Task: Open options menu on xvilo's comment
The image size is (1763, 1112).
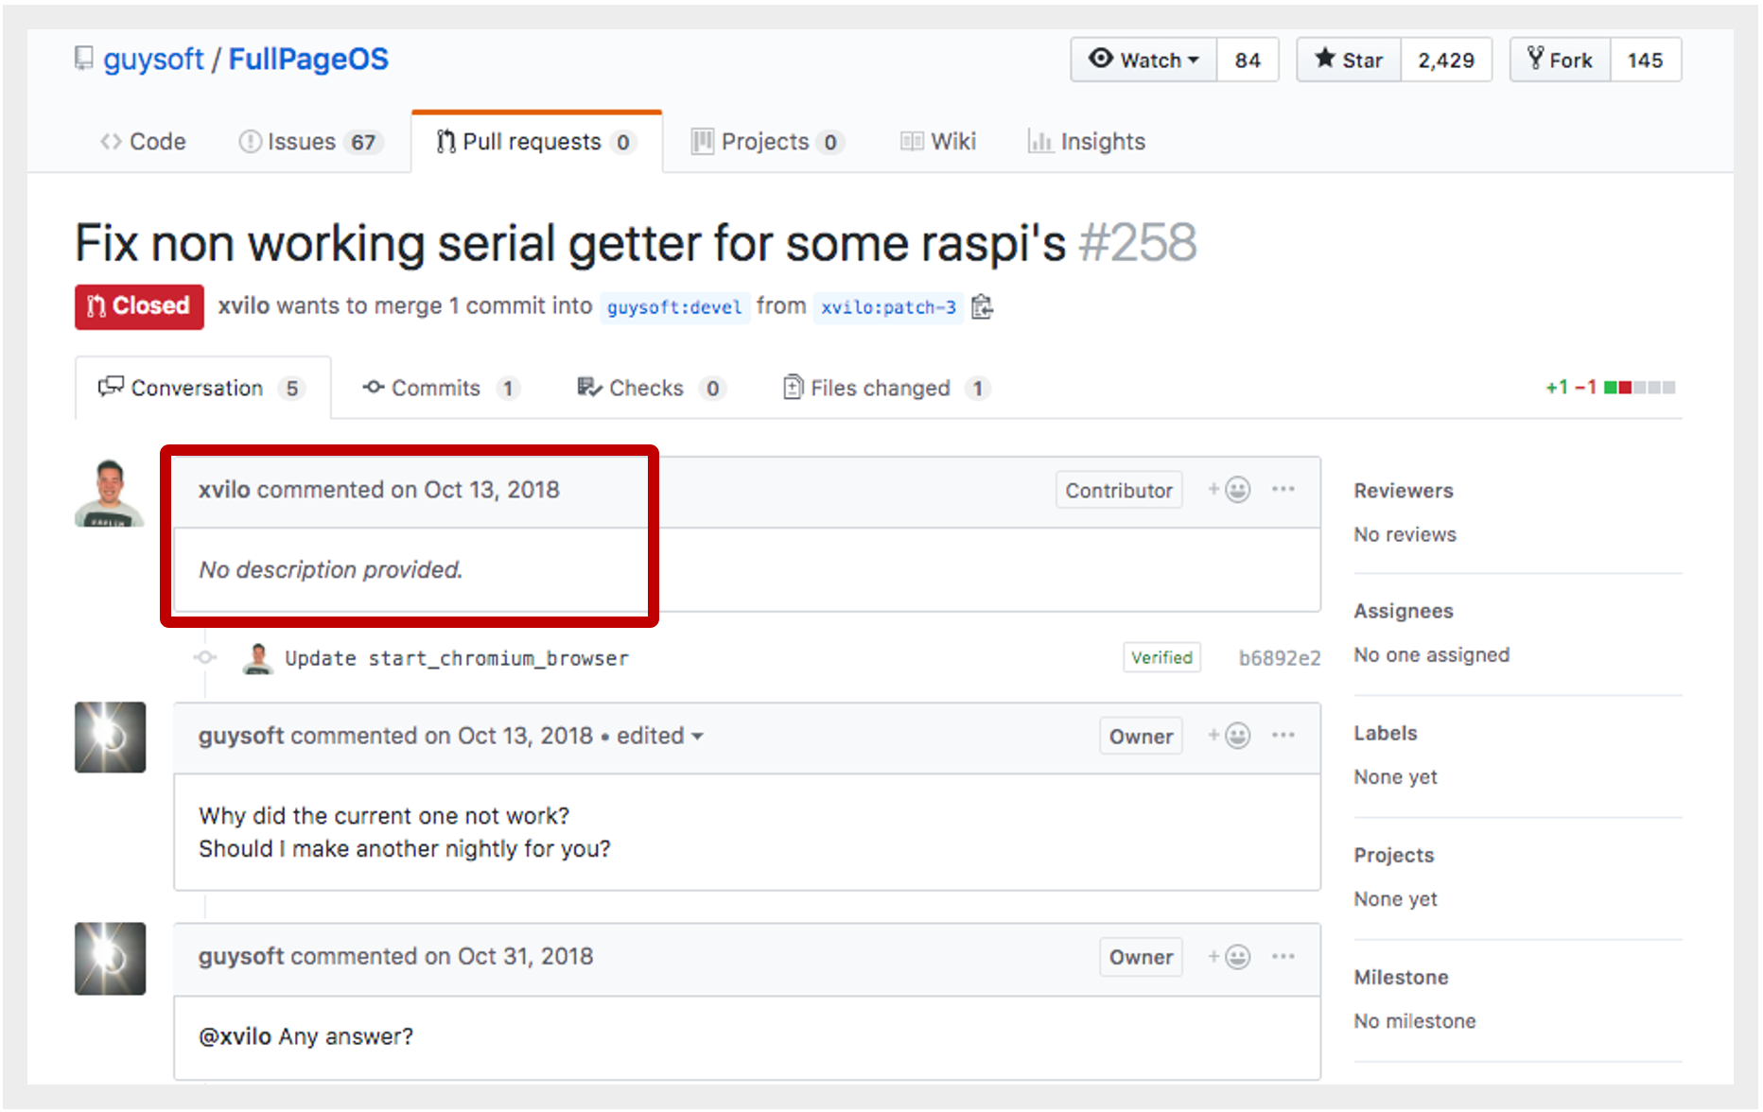Action: 1283,489
